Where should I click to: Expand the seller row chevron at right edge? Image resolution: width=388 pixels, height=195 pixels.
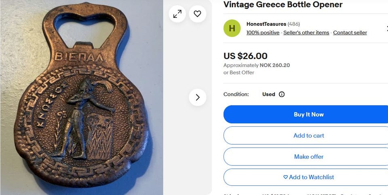pos(386,28)
